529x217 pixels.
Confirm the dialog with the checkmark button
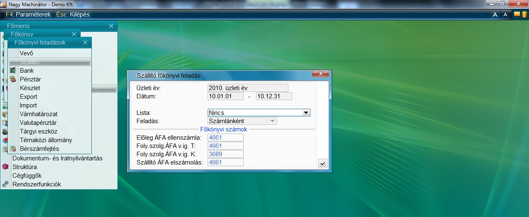[323, 163]
